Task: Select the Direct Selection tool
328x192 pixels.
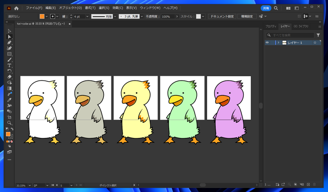Action: [x=9, y=37]
